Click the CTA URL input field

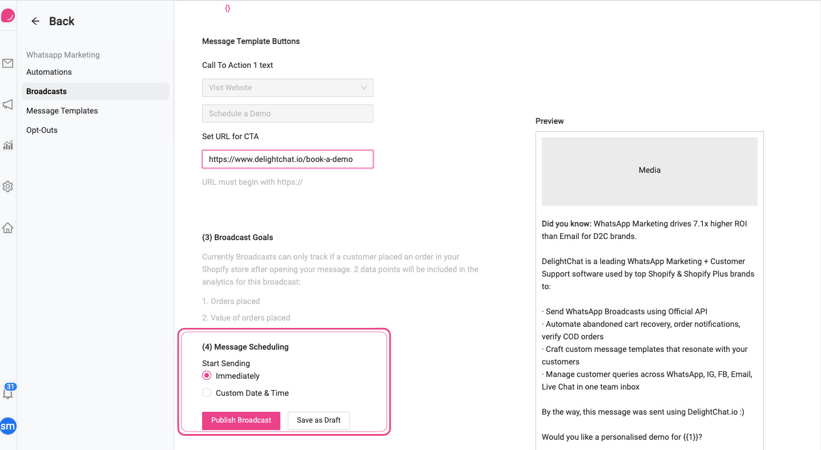287,159
